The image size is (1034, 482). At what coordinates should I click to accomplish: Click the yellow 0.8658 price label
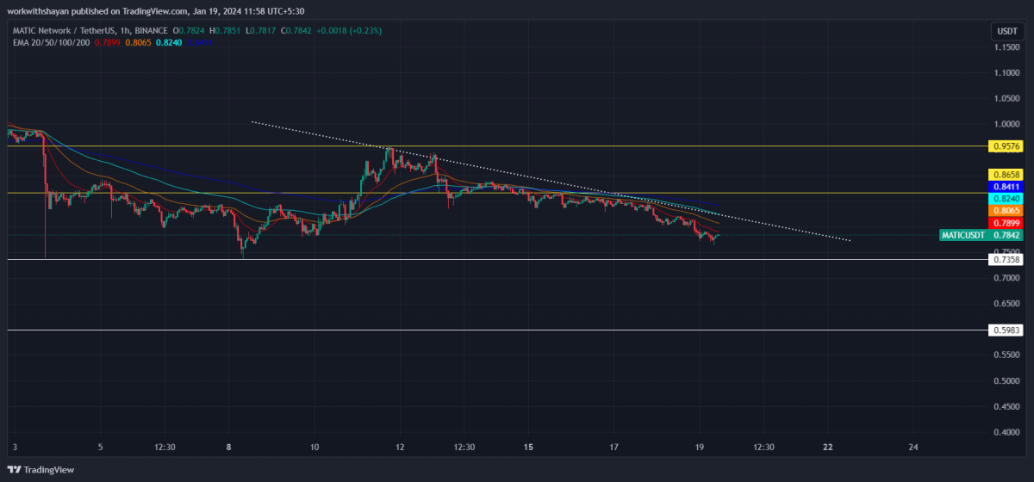(1006, 174)
